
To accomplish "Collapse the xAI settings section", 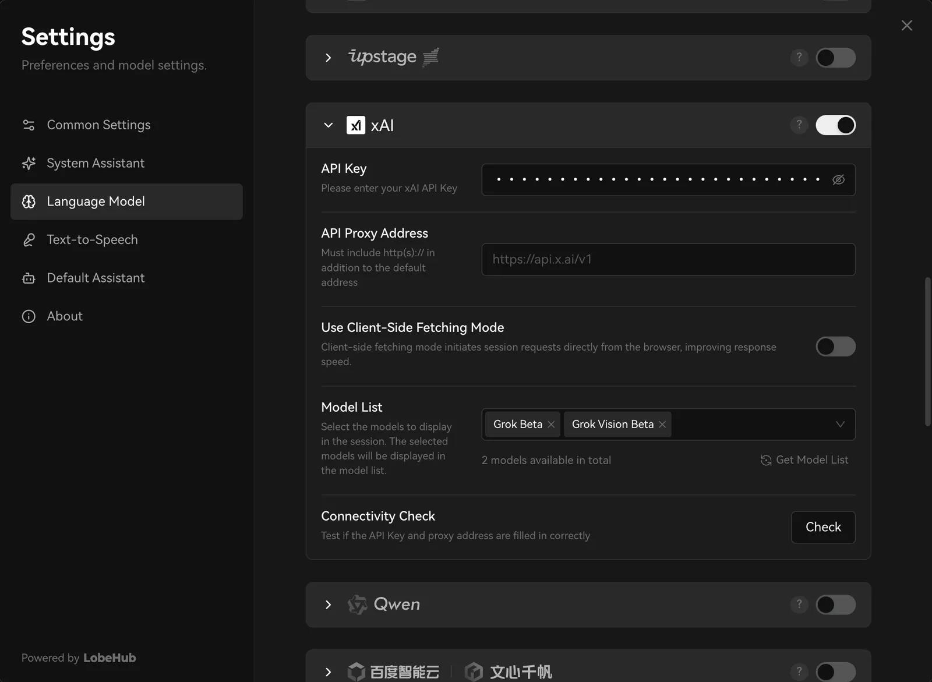I will click(329, 125).
